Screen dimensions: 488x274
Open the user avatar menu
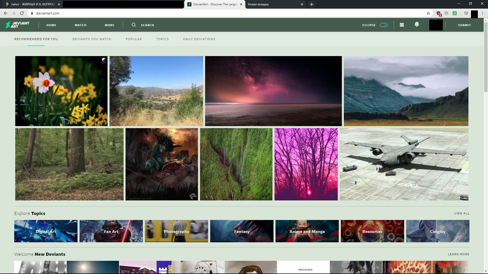pyautogui.click(x=436, y=25)
